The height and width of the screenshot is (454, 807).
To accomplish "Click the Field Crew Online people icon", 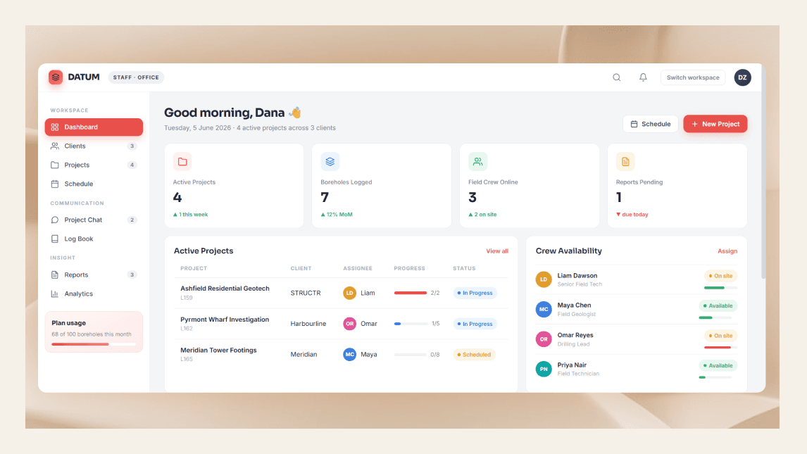I will 477,161.
